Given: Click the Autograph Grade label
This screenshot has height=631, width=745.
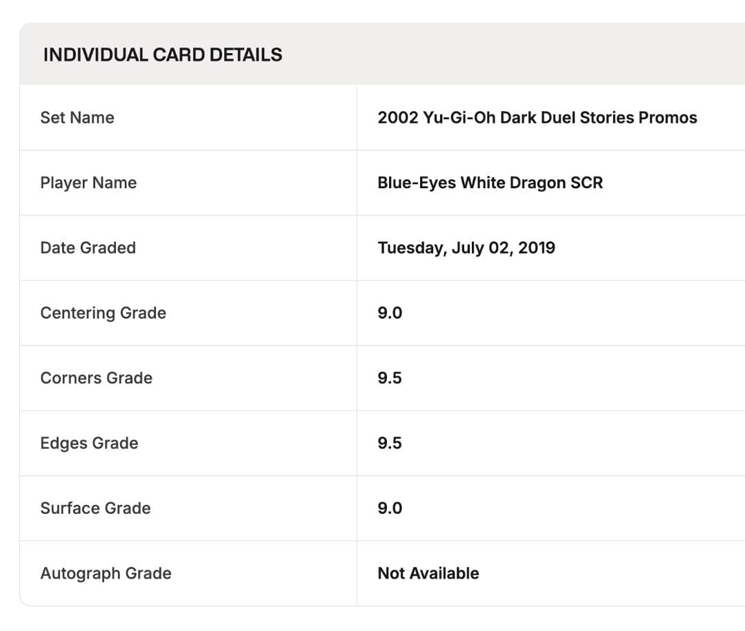Looking at the screenshot, I should (106, 574).
